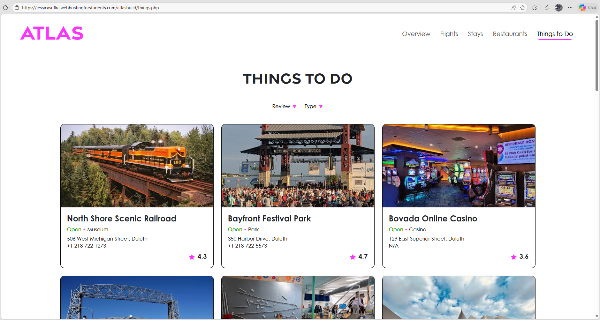Click the Open status on Bovada Online Casino card
Image resolution: width=600 pixels, height=320 pixels.
[x=396, y=229]
